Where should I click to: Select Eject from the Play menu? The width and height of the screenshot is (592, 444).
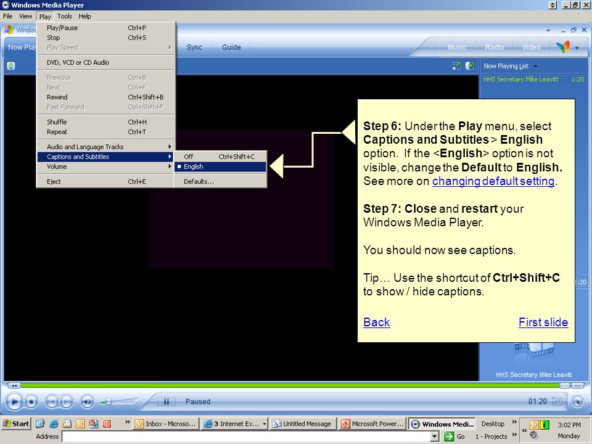(x=105, y=181)
